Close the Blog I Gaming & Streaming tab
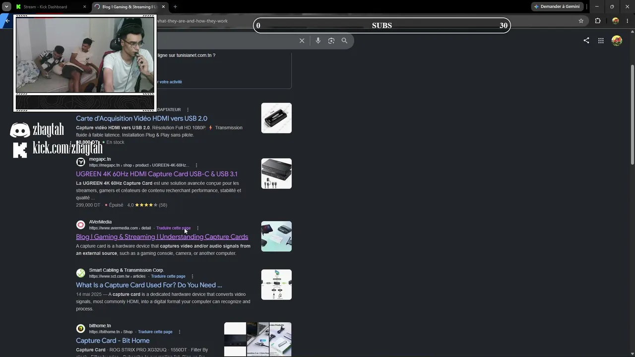The width and height of the screenshot is (635, 357). 163,7
